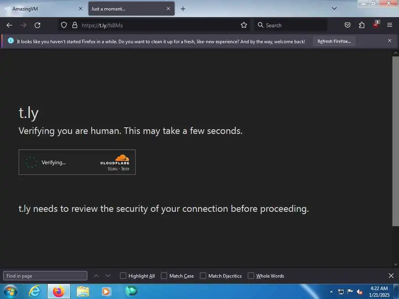Click scrollbar up arrow

(x=395, y=53)
